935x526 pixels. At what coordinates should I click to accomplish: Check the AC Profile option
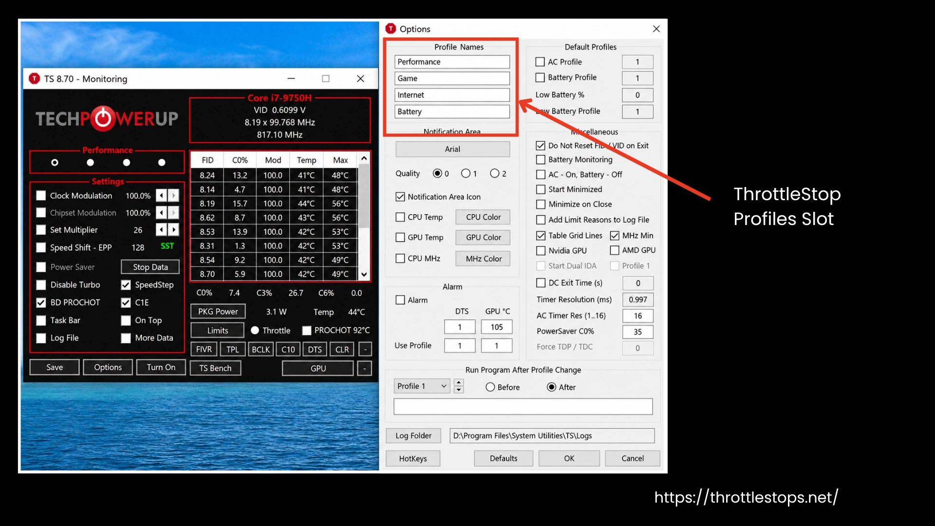pos(540,62)
